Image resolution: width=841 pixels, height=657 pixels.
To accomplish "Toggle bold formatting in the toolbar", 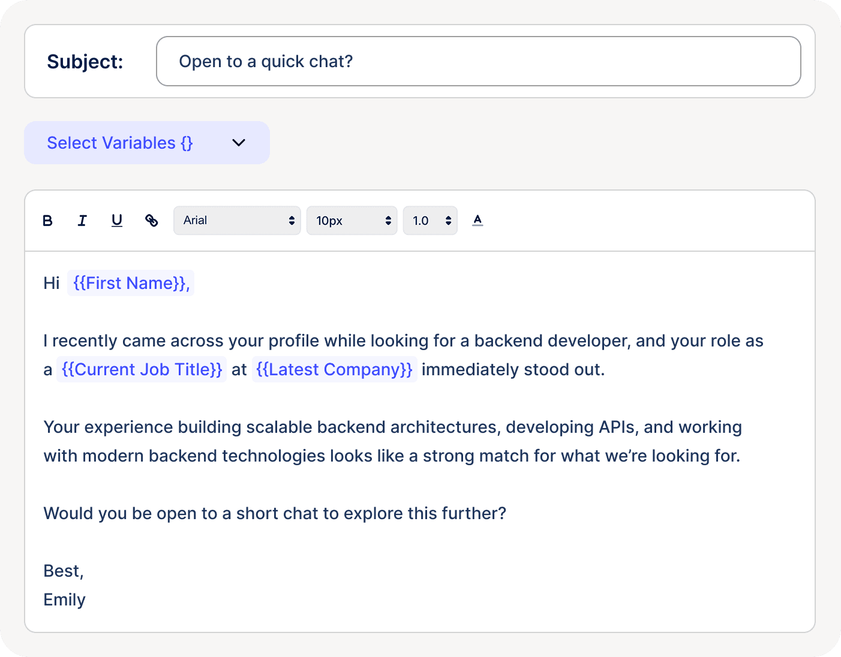I will [x=47, y=221].
